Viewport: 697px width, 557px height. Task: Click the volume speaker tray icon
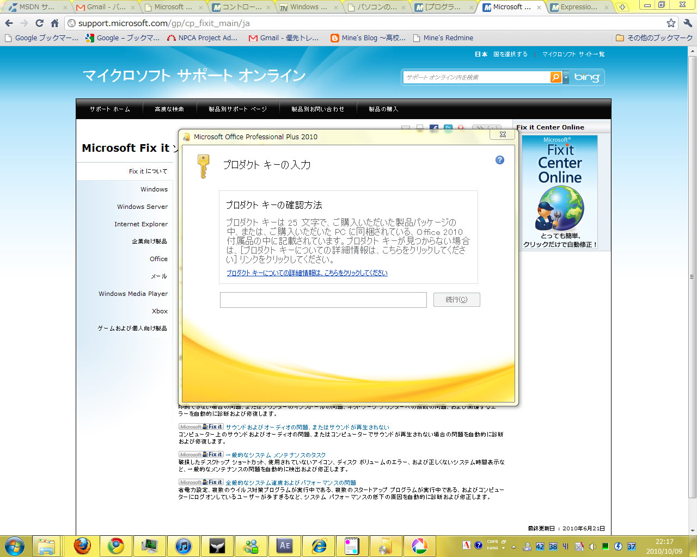tap(592, 547)
